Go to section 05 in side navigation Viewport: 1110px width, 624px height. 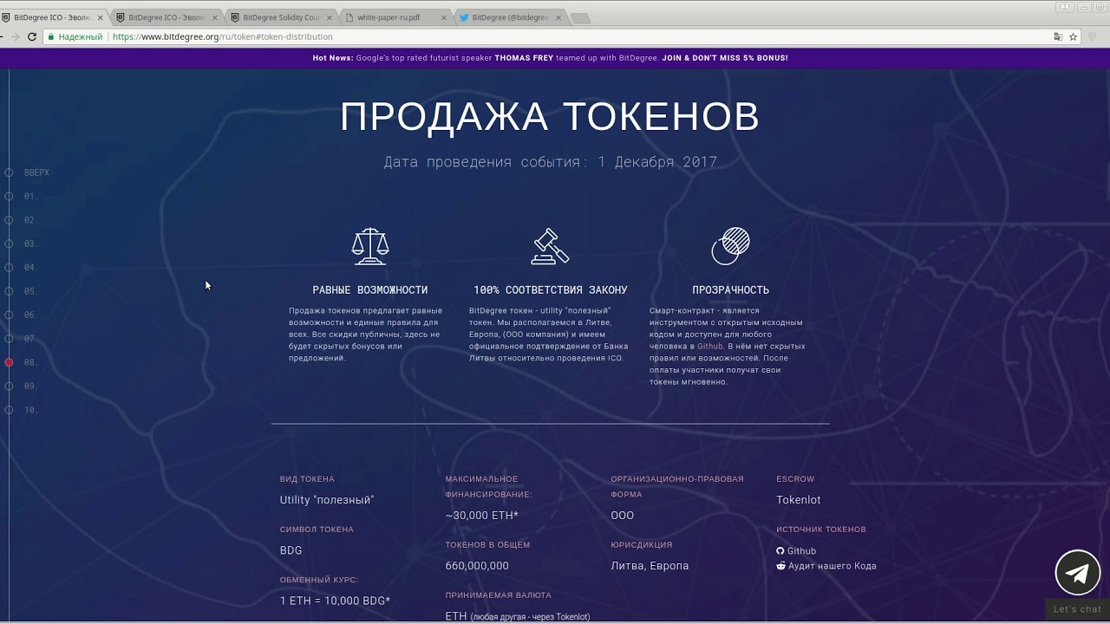tap(30, 291)
